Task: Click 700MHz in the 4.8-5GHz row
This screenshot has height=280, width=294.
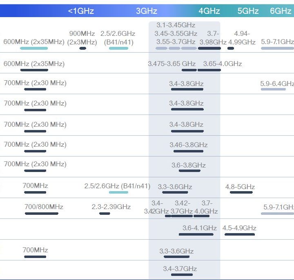Action: pos(35,185)
